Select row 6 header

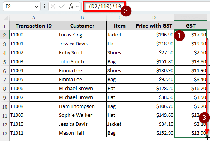click(x=5, y=71)
